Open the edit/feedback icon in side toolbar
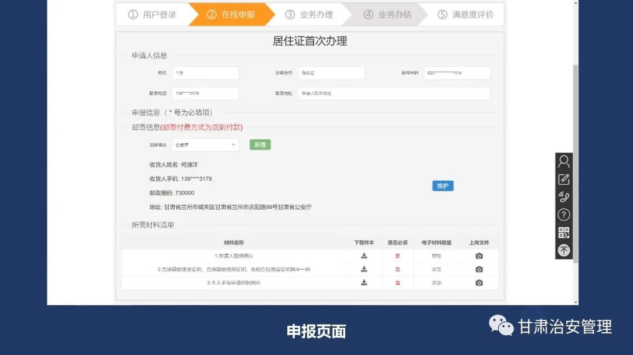This screenshot has width=633, height=355. [x=563, y=180]
